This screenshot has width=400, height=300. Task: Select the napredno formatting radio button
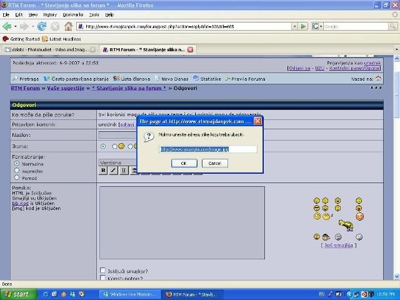(x=17, y=170)
